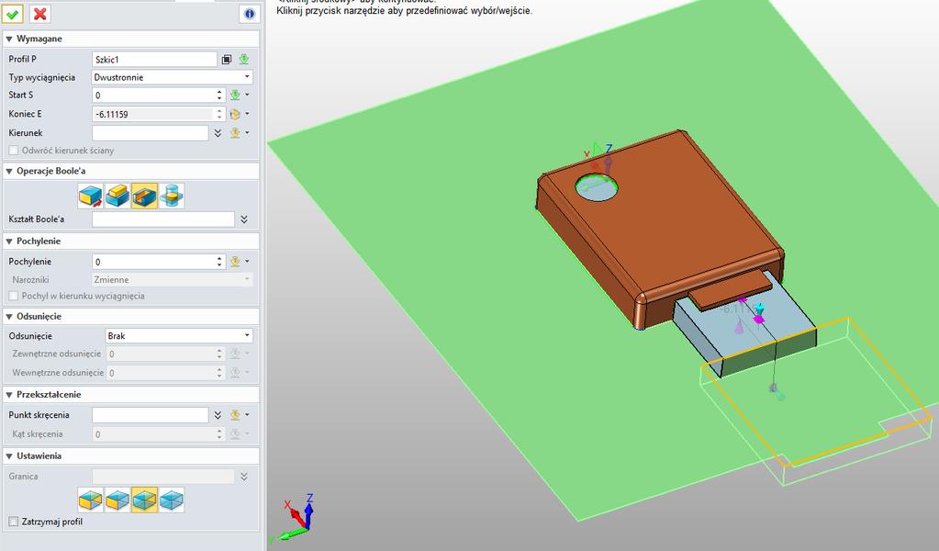Open the option arrow at Kierunek row end
Image resolution: width=939 pixels, height=551 pixels.
click(247, 133)
